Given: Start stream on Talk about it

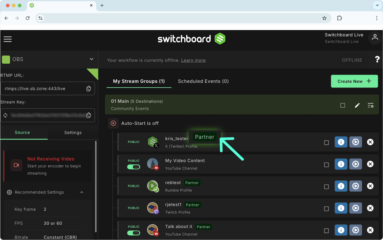Looking at the screenshot, I should pos(356,230).
